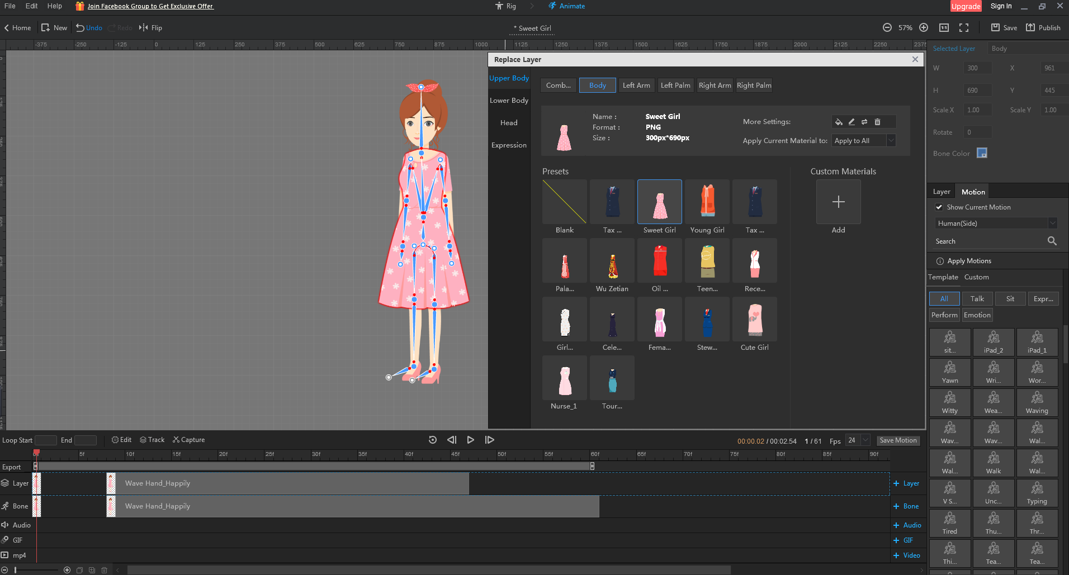Viewport: 1069px width, 575px height.
Task: Switch to the Rig mode
Action: click(x=506, y=6)
